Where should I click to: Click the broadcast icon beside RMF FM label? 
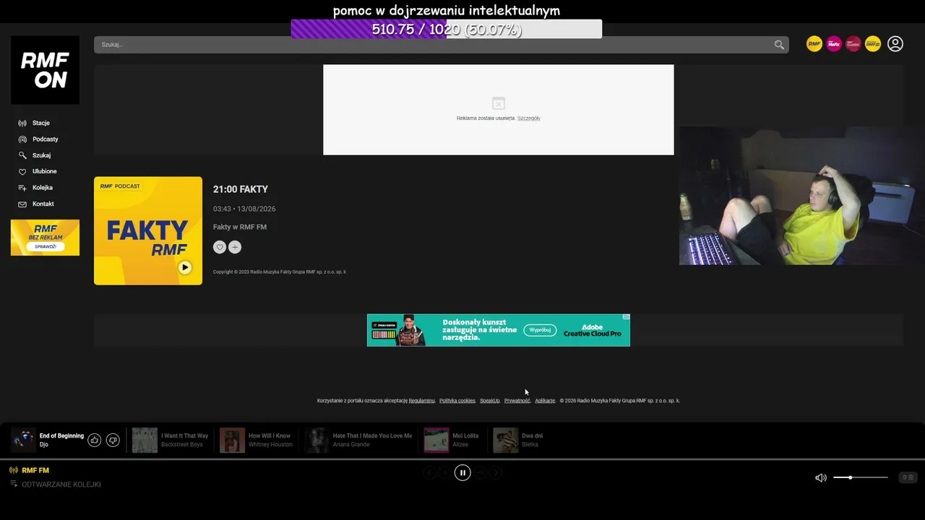coord(14,470)
